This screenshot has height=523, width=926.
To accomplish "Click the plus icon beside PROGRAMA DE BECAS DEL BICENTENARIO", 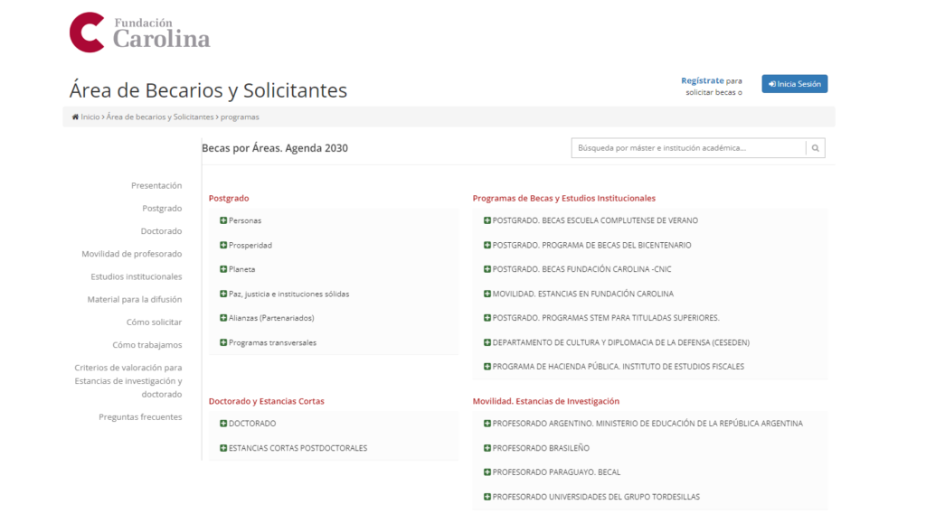I will [487, 246].
